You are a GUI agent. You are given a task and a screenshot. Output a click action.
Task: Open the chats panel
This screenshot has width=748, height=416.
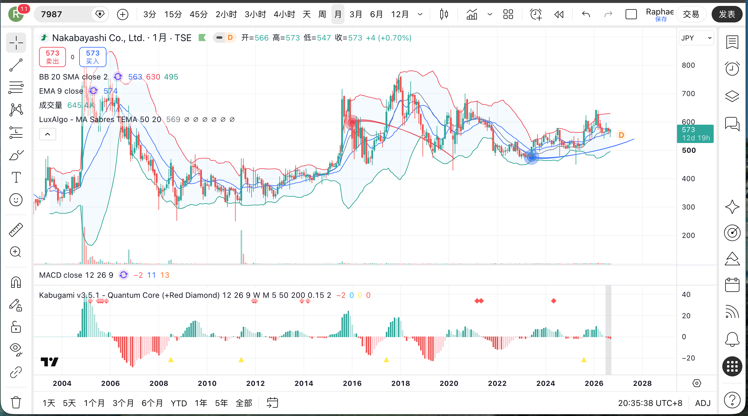coord(732,123)
